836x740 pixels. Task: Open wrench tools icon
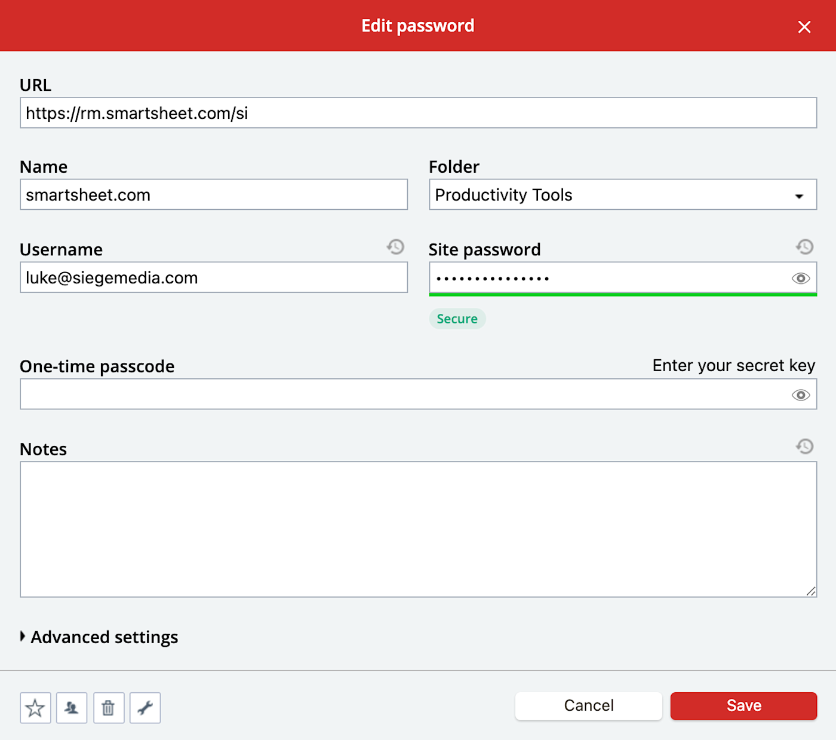(145, 708)
